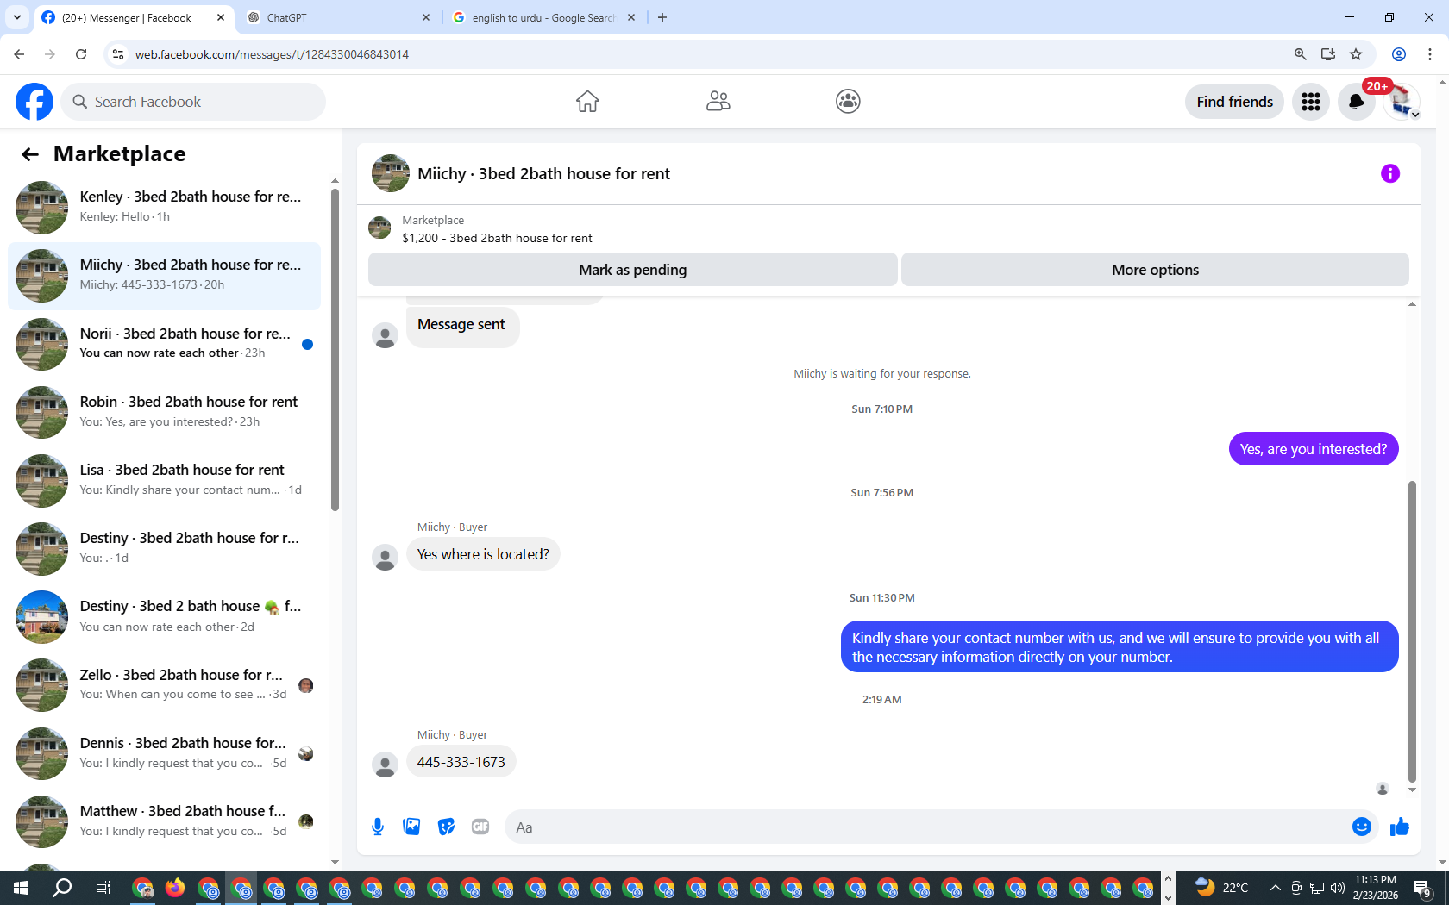Open the $1,200 3bed 2bath listing link
This screenshot has height=905, width=1449.
coord(497,238)
